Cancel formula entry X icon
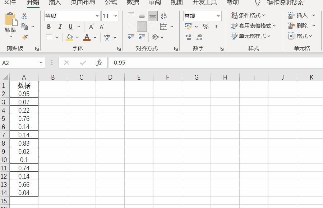This screenshot has height=208, width=323. pos(66,63)
